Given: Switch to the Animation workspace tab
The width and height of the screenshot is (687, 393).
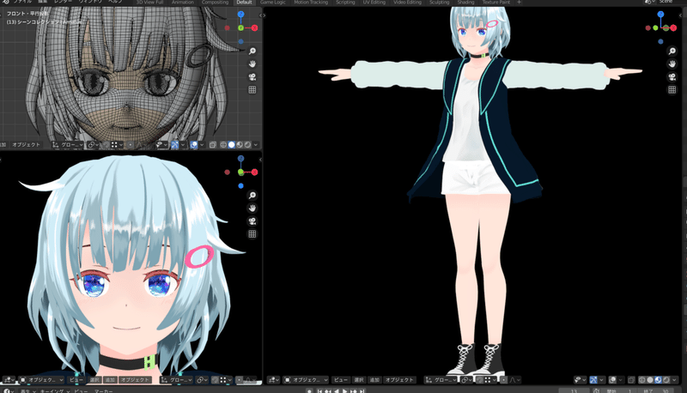Looking at the screenshot, I should point(183,3).
